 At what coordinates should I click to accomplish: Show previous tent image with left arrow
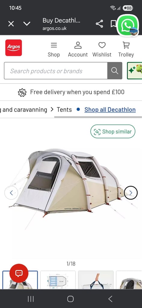(11, 193)
